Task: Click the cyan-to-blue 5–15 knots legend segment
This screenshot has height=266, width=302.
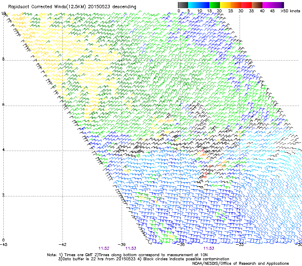Action: point(199,5)
